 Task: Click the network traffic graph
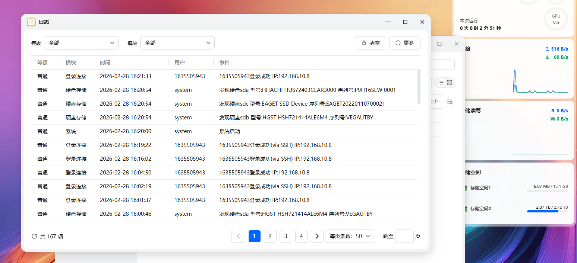coord(540,81)
